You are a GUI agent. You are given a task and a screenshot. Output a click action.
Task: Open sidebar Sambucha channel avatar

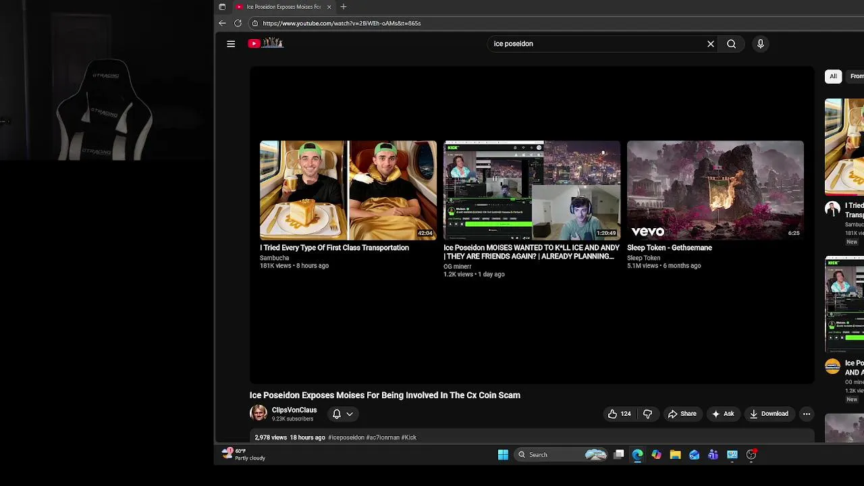click(832, 209)
